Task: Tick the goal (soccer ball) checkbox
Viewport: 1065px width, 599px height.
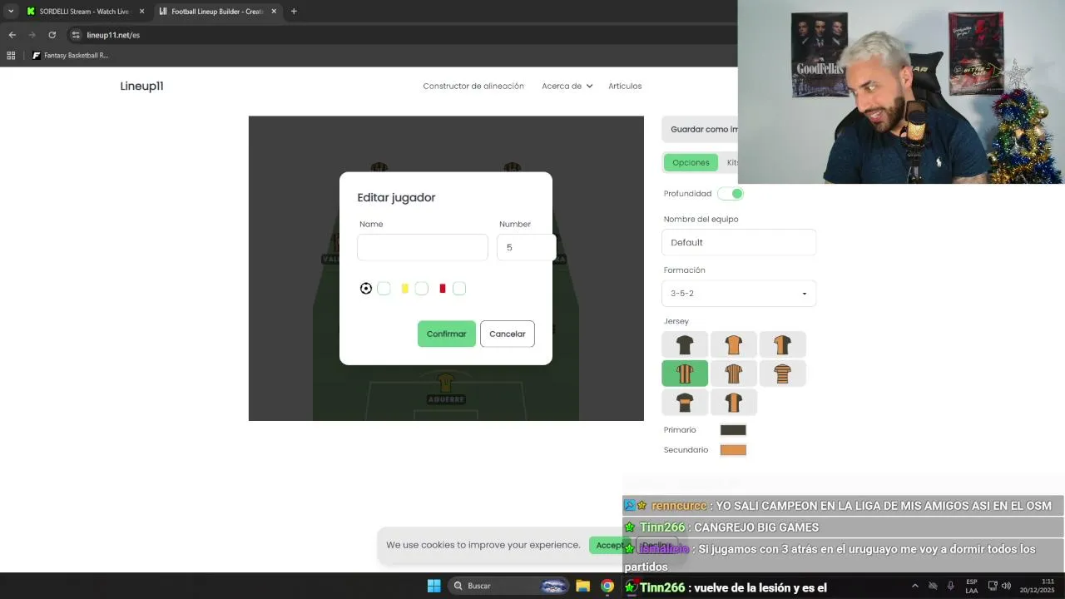Action: click(x=384, y=289)
